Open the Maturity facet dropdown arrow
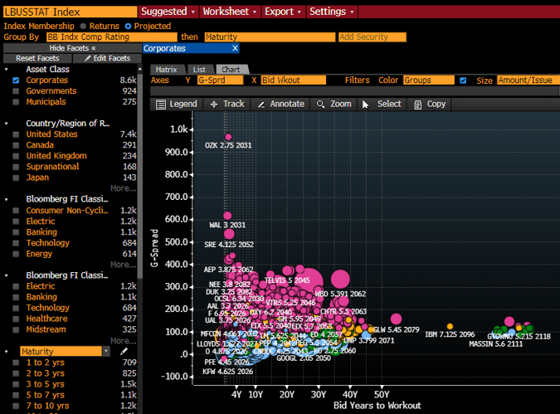Viewport: 560px width, 414px height. (x=106, y=352)
